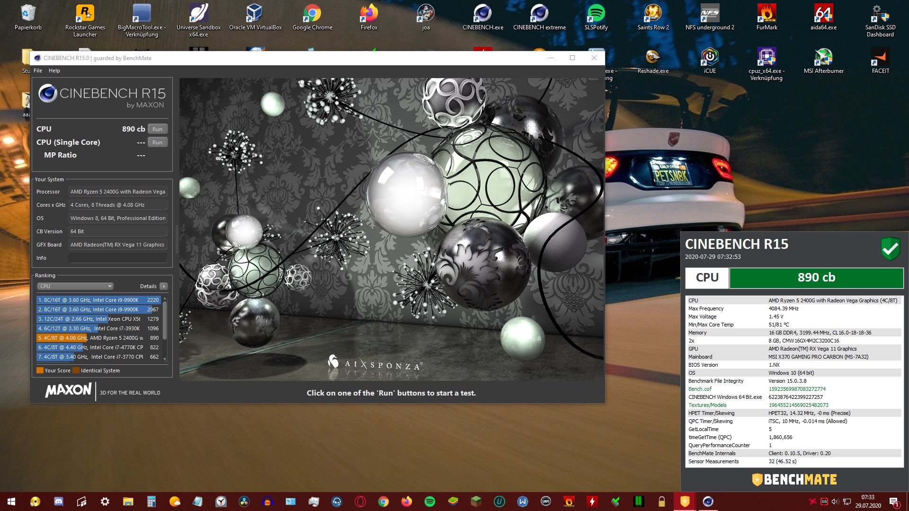
Task: Select the aida64.exe desktop icon
Action: 823,18
